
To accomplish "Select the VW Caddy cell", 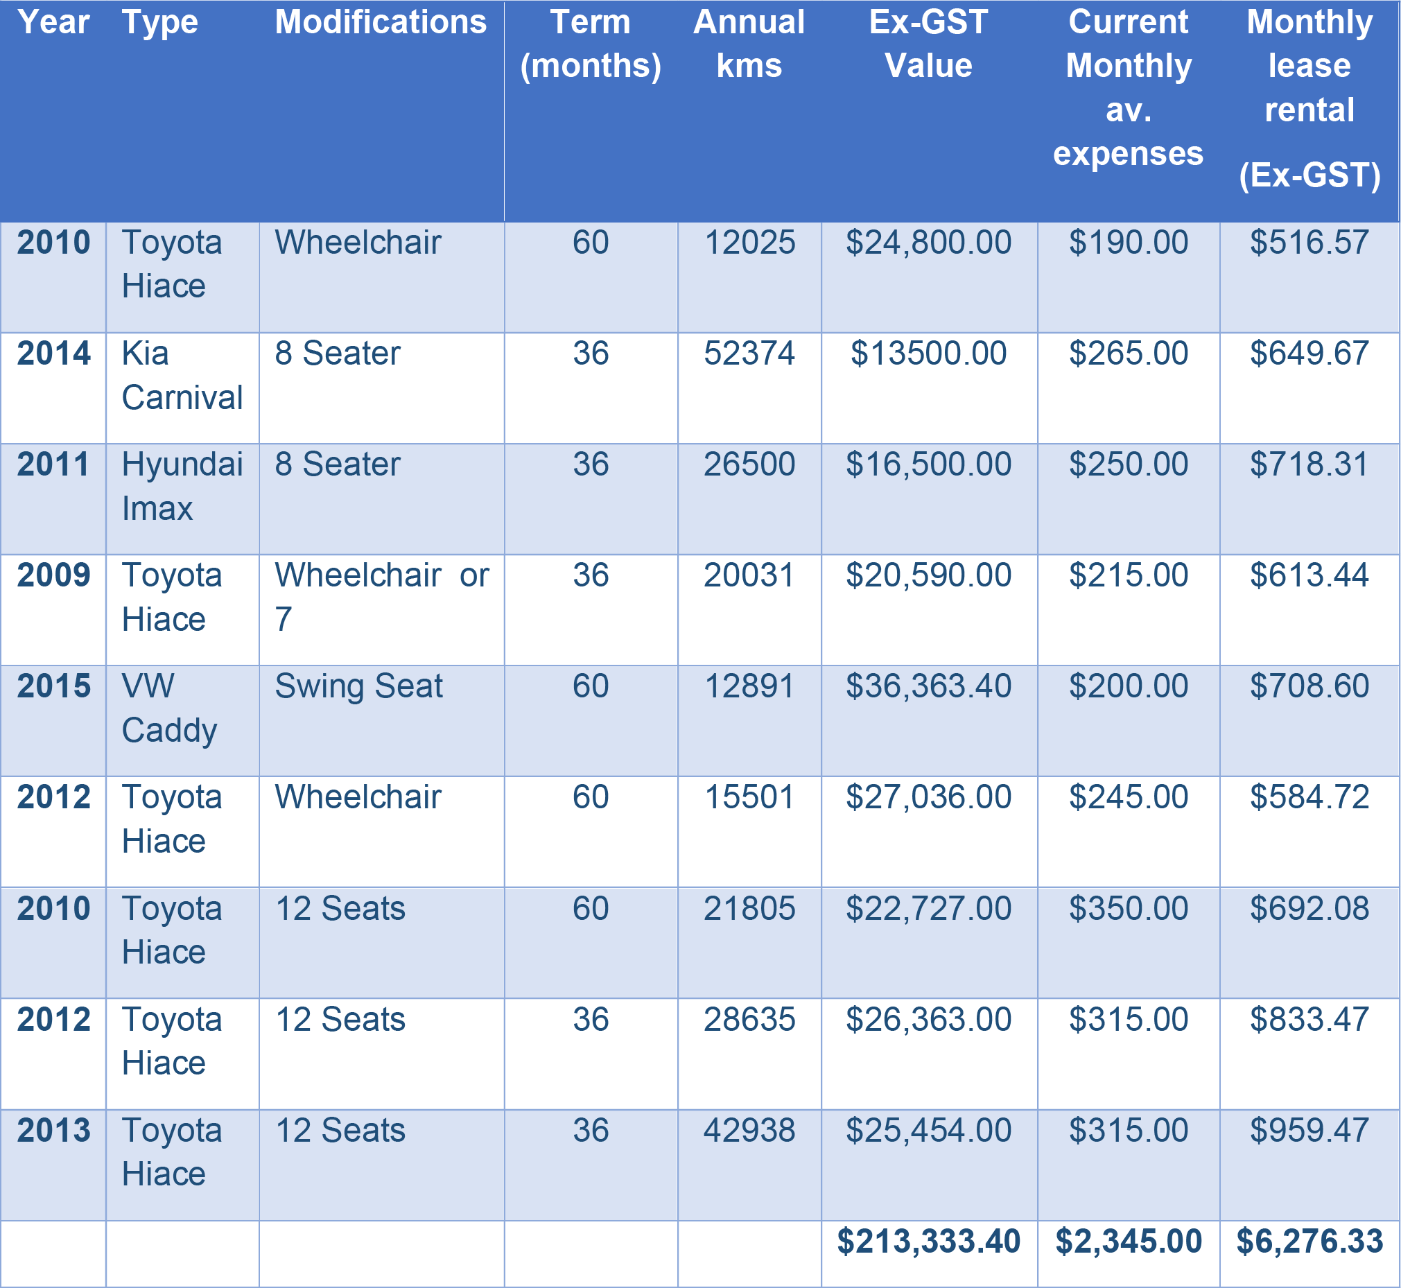I will click(x=169, y=708).
